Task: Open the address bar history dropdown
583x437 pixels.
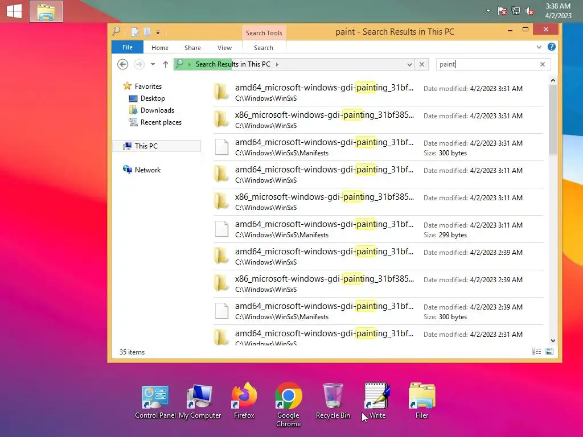Action: [409, 64]
